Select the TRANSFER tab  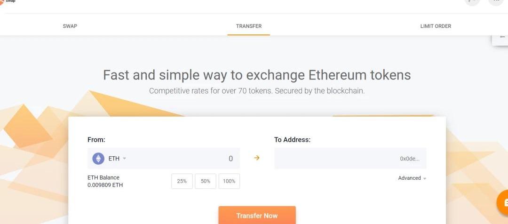249,26
